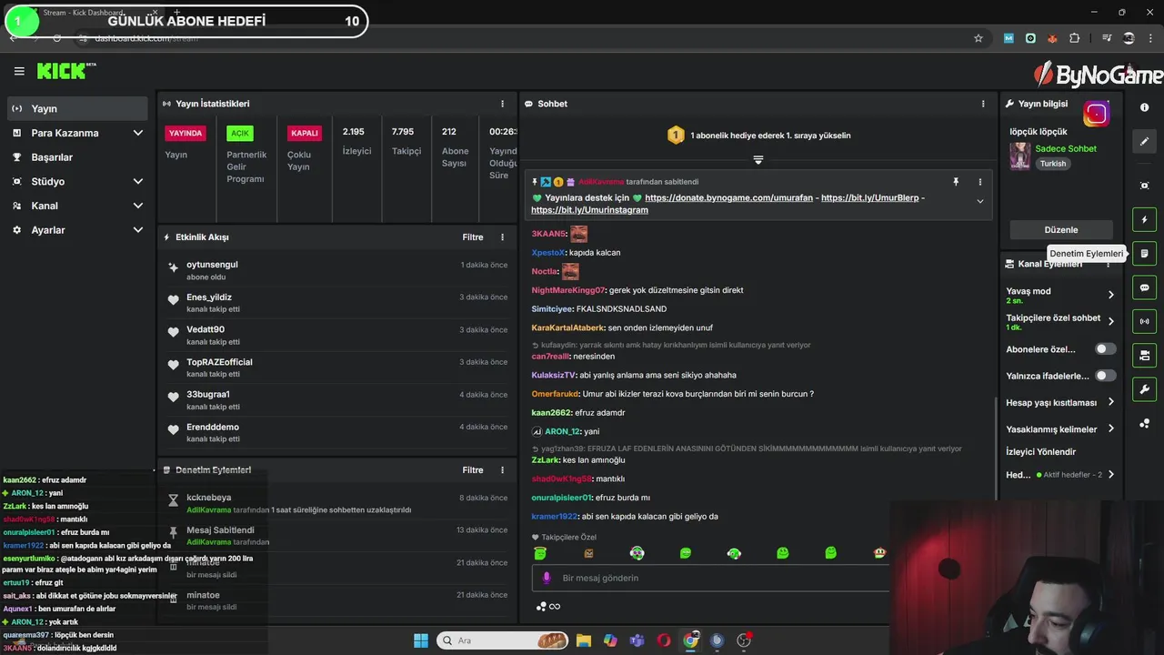
Task: Open Sohbet panel three-dot options menu
Action: [x=983, y=104]
